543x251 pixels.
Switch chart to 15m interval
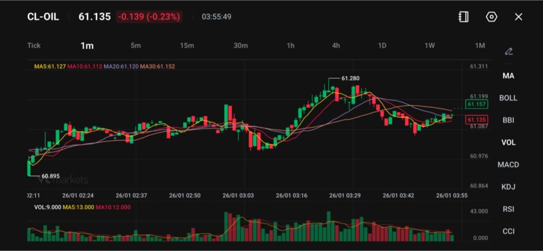point(187,46)
